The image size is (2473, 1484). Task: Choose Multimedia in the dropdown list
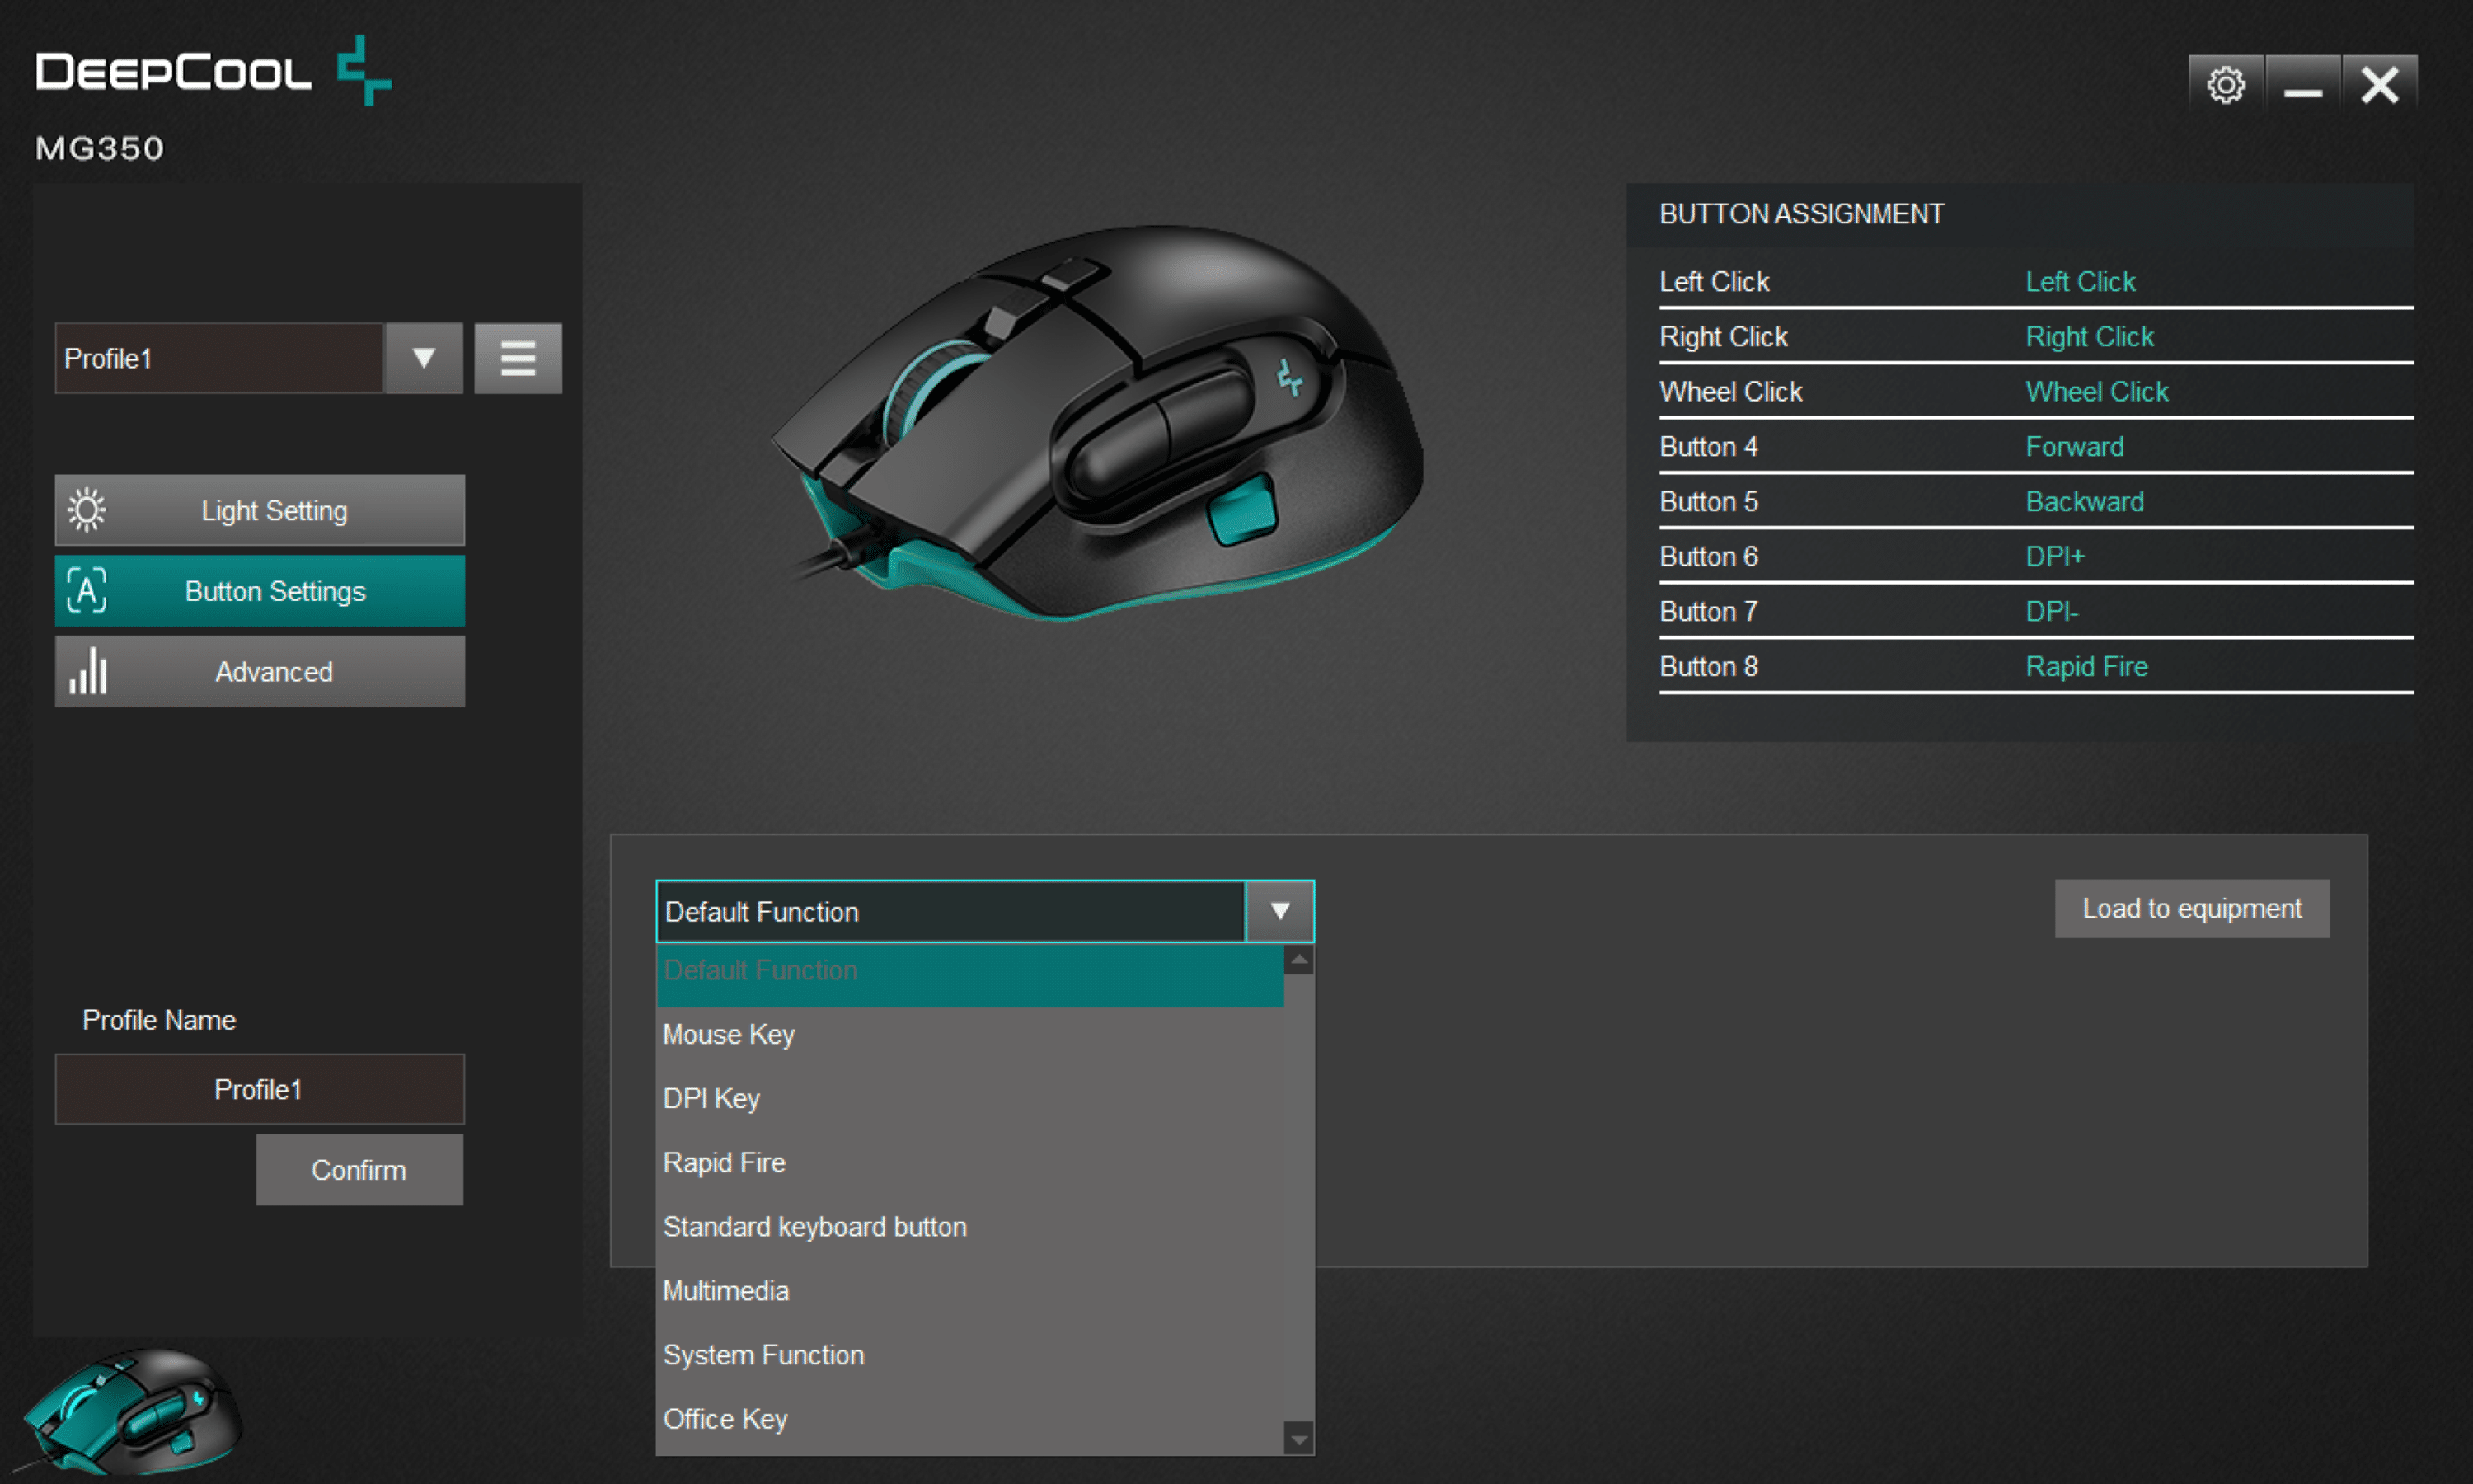(x=727, y=1290)
